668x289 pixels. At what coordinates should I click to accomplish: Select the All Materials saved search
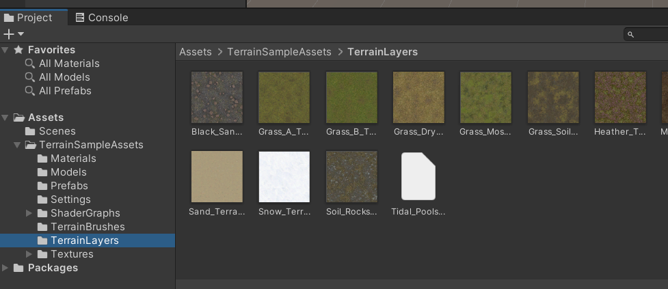coord(69,64)
